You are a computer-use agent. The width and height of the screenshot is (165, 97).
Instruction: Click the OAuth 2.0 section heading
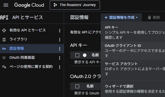[x=85, y=77]
